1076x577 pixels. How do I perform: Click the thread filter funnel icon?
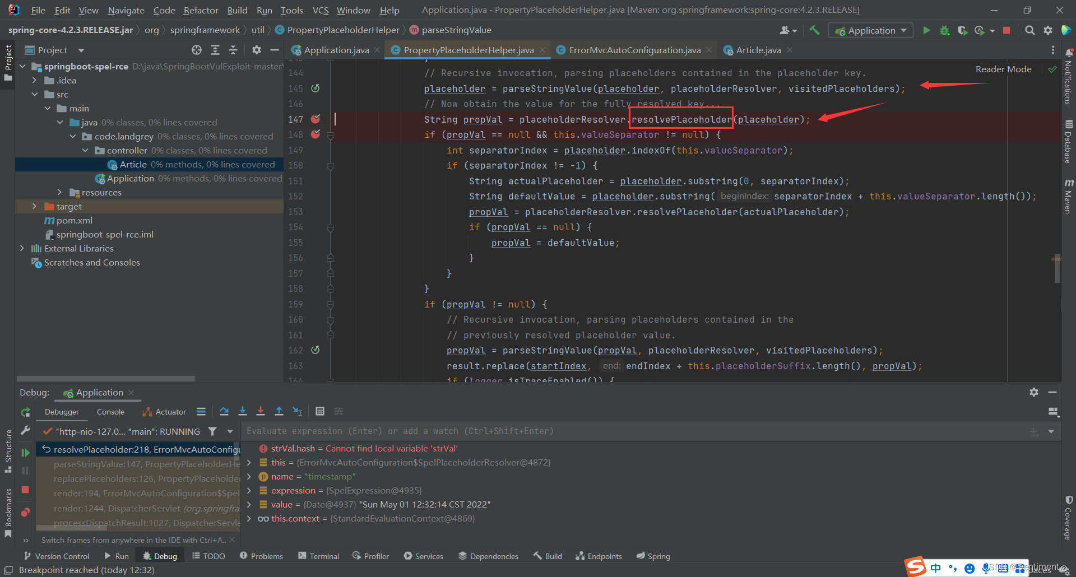pos(212,431)
